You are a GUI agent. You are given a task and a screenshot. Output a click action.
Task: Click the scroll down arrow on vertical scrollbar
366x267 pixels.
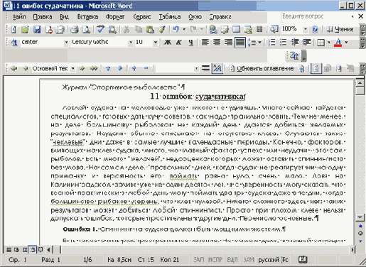[x=360, y=217]
